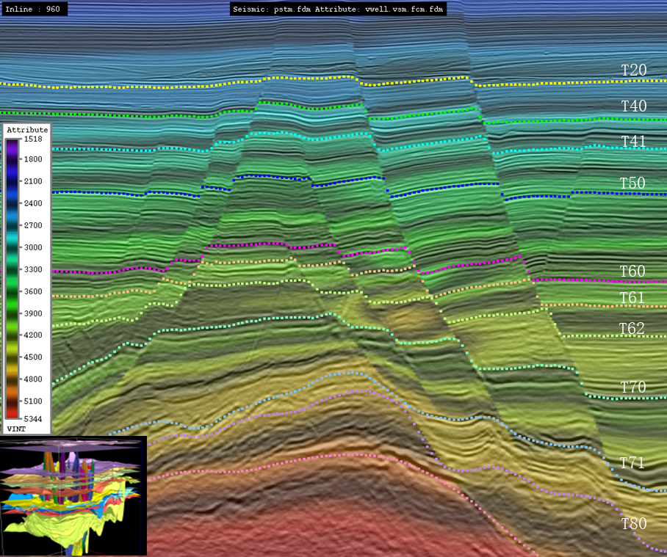Click the 4500 value on the legend
Viewport: 667px width, 557px height.
32,357
